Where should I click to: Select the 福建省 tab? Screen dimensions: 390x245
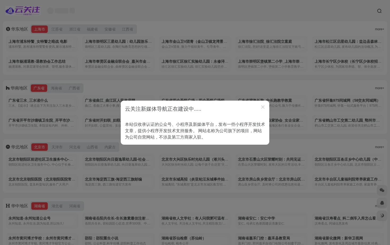click(x=92, y=29)
